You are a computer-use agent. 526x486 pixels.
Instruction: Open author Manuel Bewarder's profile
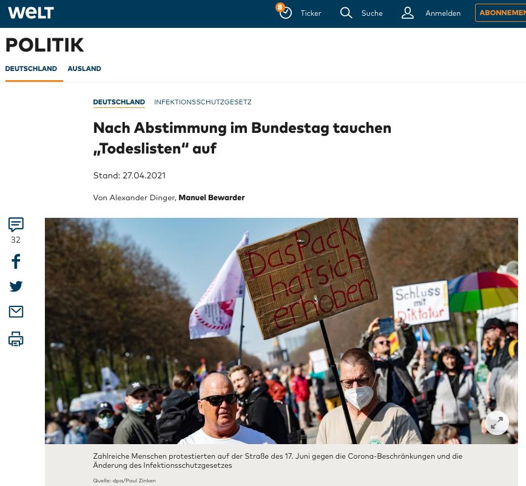pyautogui.click(x=211, y=198)
